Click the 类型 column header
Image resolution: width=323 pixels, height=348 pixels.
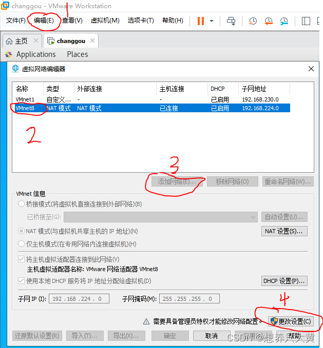pos(59,89)
